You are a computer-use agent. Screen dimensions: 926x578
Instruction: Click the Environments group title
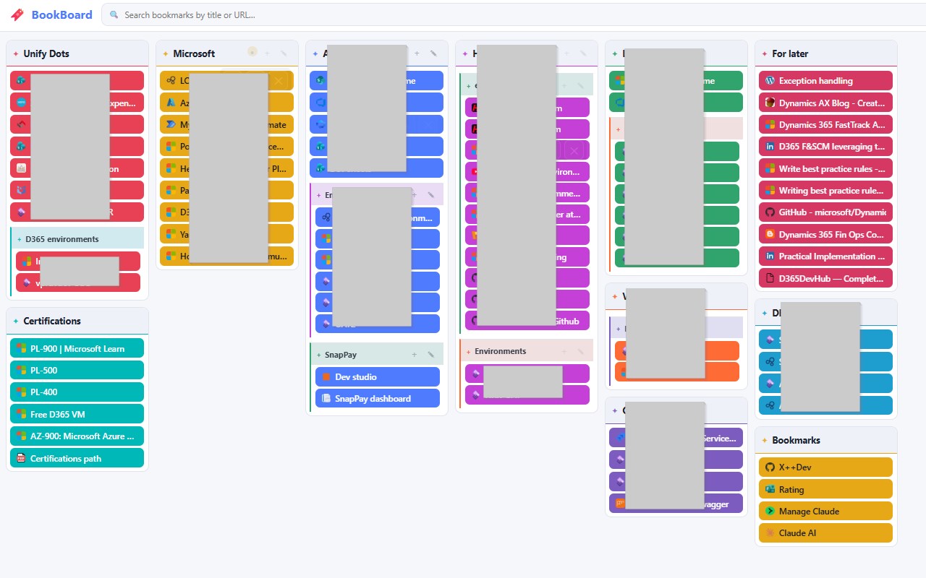[x=501, y=351]
